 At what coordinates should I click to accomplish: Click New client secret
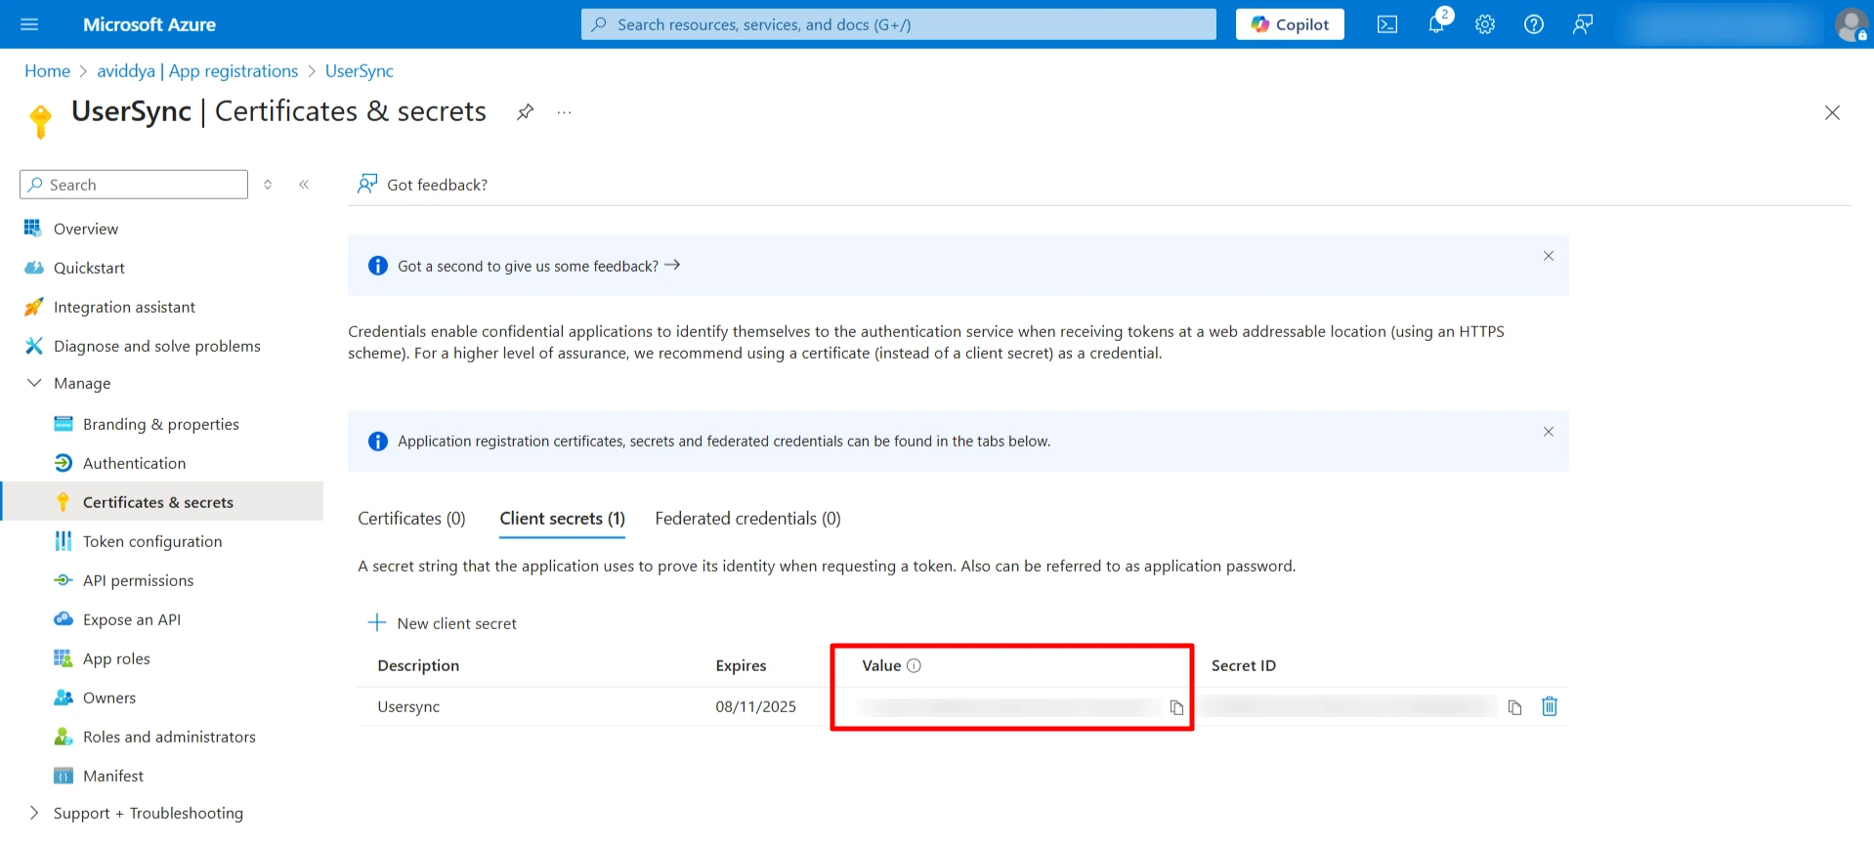point(443,623)
